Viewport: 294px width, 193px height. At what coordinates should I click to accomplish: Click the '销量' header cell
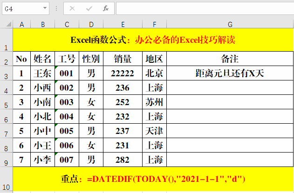tap(123, 59)
